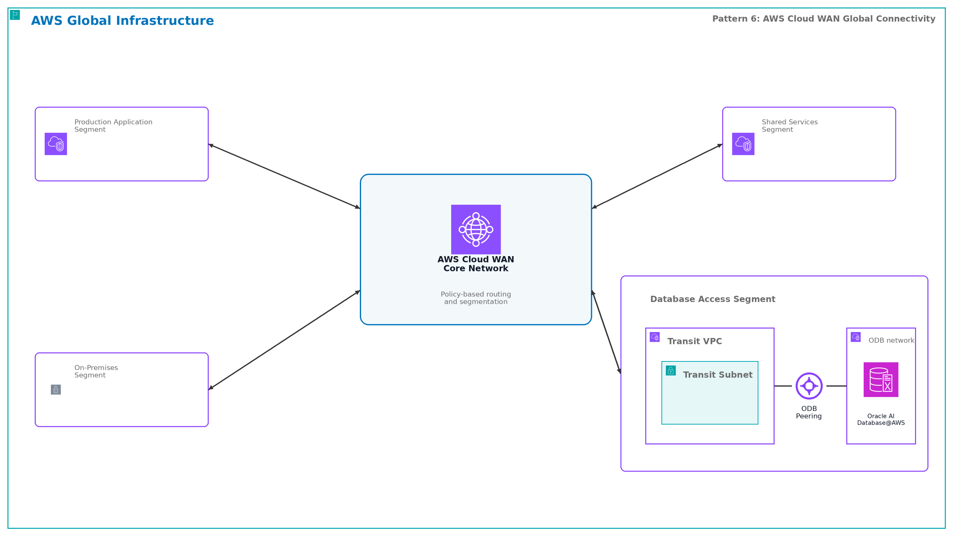953x536 pixels.
Task: Click the ODB network cloud icon
Action: click(856, 337)
